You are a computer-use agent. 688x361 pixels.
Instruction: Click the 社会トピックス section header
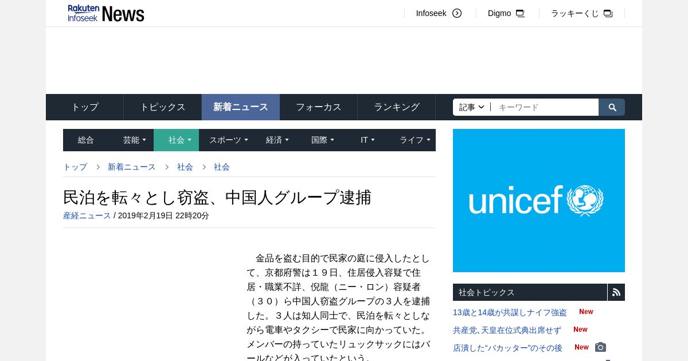pos(530,292)
